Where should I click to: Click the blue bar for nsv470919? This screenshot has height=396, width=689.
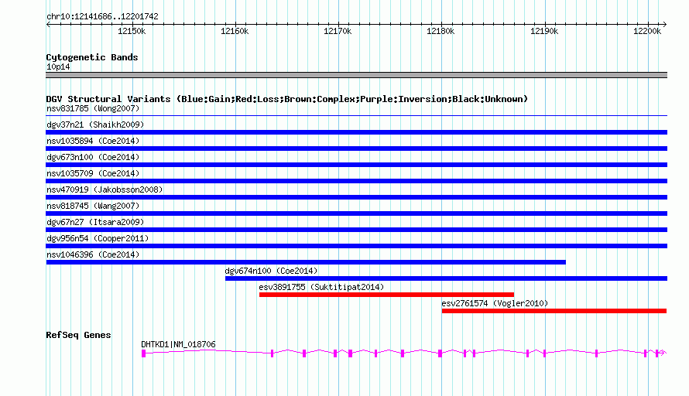tap(356, 197)
